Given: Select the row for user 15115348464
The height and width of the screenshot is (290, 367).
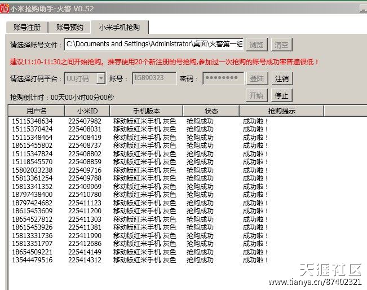Looking at the screenshot, I should [x=140, y=137].
